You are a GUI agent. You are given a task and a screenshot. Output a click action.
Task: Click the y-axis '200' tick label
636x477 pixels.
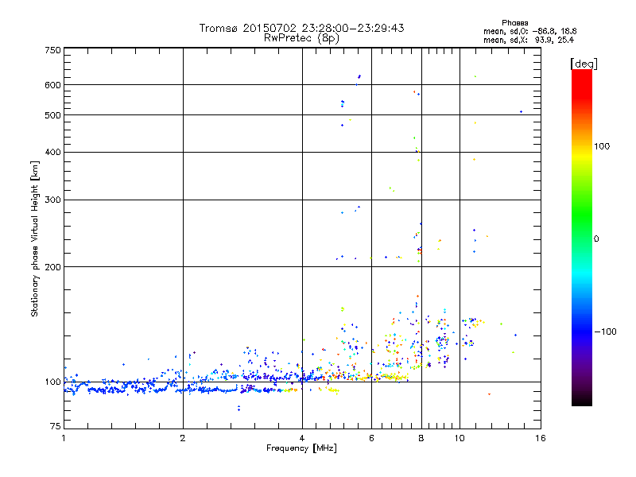click(52, 267)
